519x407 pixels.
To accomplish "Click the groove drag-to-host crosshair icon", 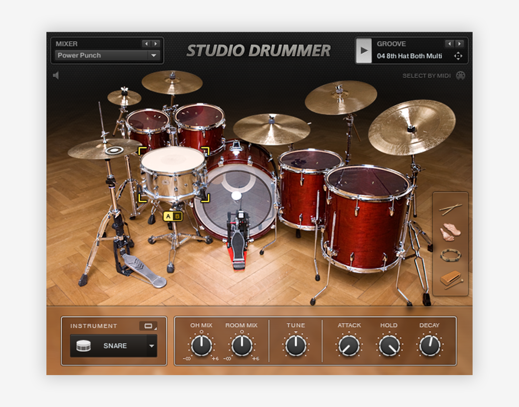I will [x=458, y=56].
